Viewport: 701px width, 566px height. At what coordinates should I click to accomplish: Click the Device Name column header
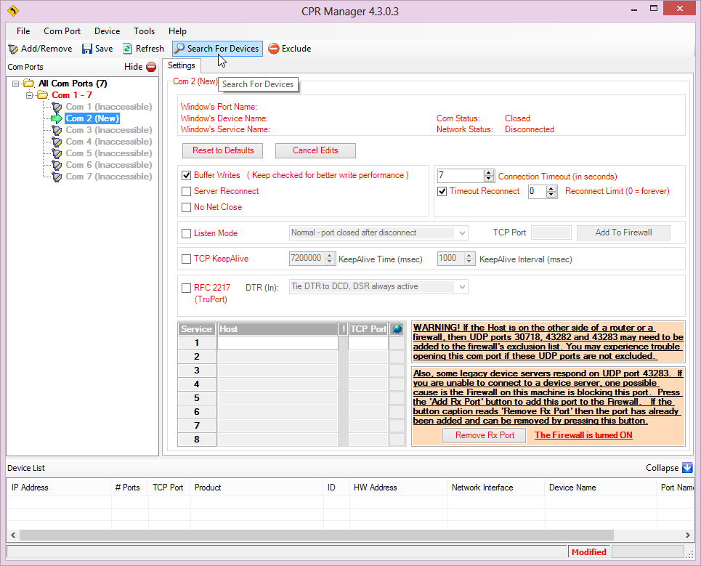pos(601,488)
